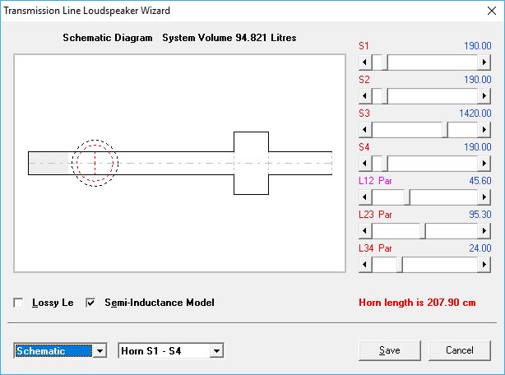Screen dimensions: 505x375
Task: Click the Save button
Action: point(390,350)
